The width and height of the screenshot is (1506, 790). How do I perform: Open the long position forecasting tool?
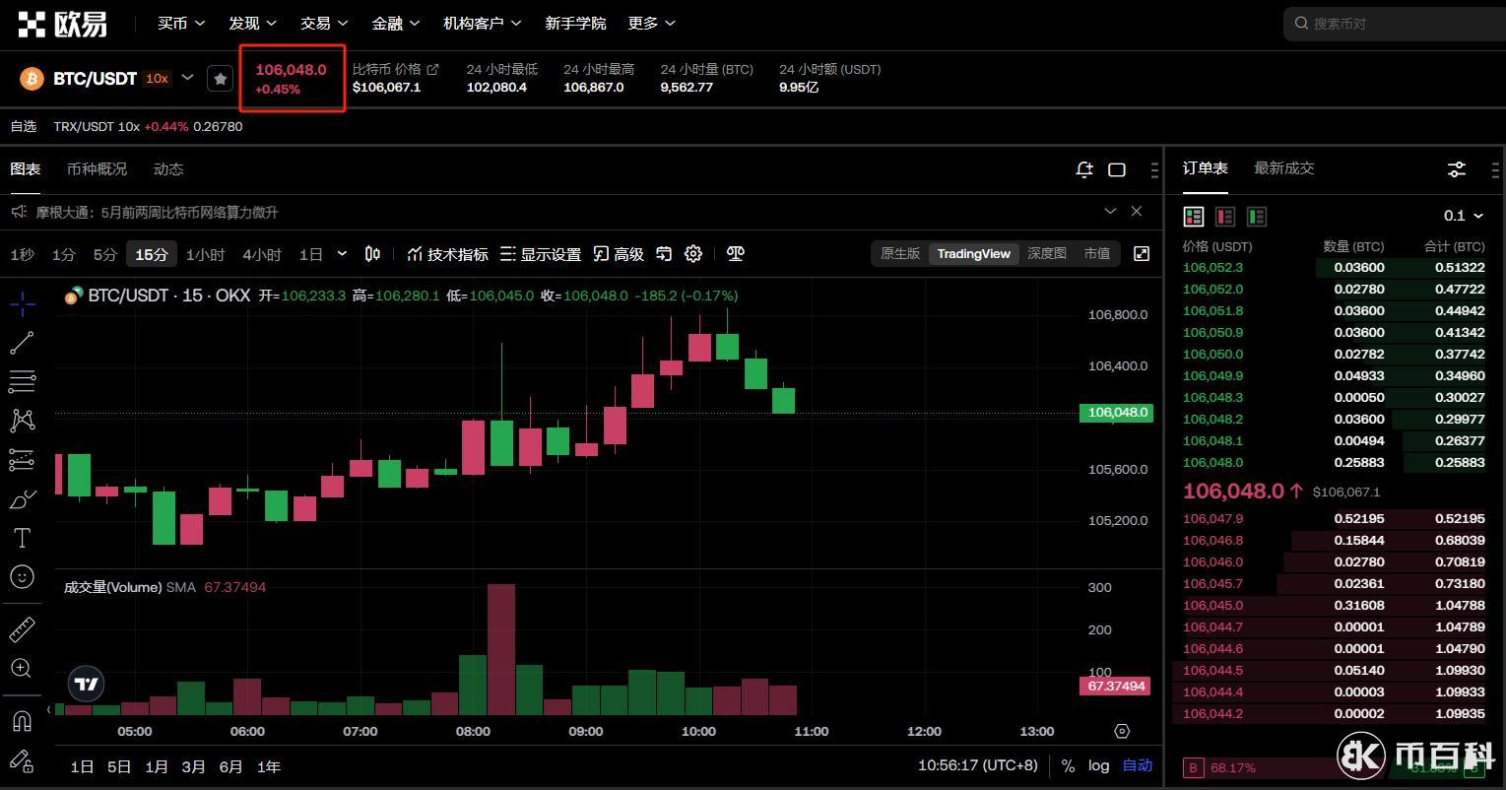tap(22, 460)
